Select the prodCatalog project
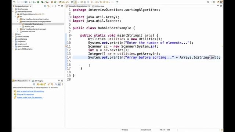 point(22,39)
